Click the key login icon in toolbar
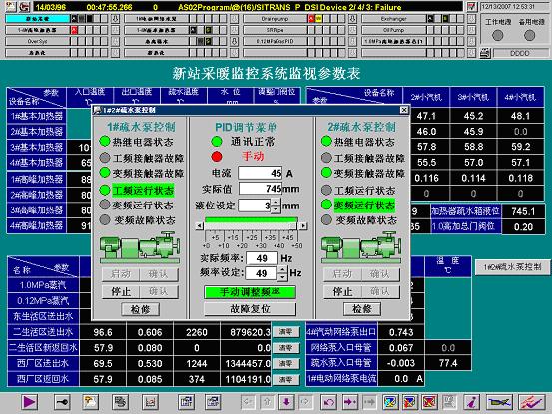Viewport: 552px width, 414px height. click(62, 402)
